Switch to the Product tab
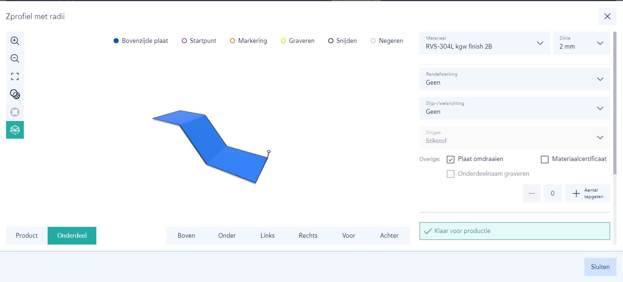 coord(27,236)
